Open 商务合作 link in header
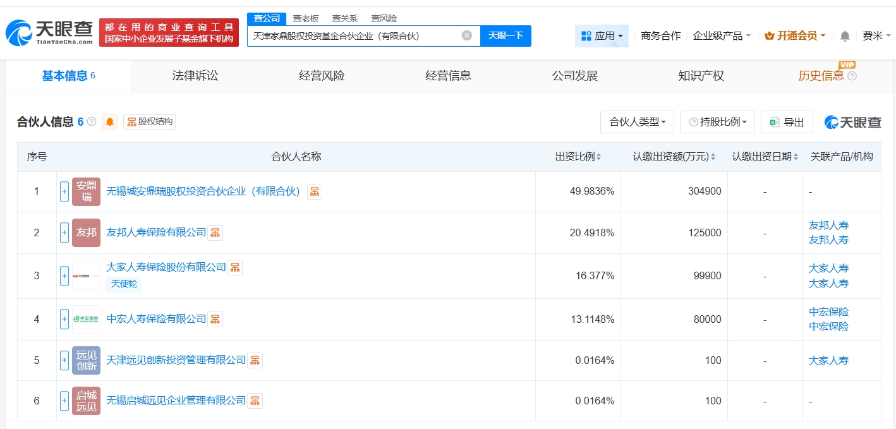 [x=661, y=36]
